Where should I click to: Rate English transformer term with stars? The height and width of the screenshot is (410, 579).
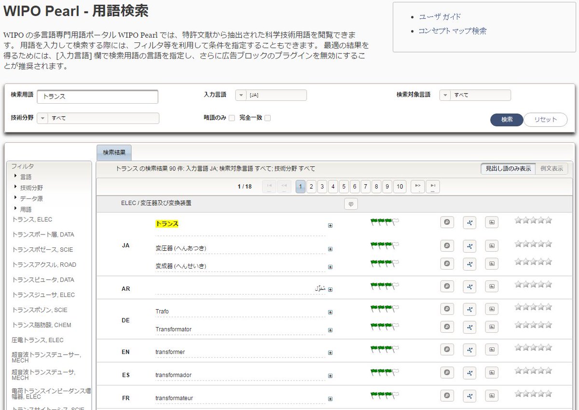(533, 347)
